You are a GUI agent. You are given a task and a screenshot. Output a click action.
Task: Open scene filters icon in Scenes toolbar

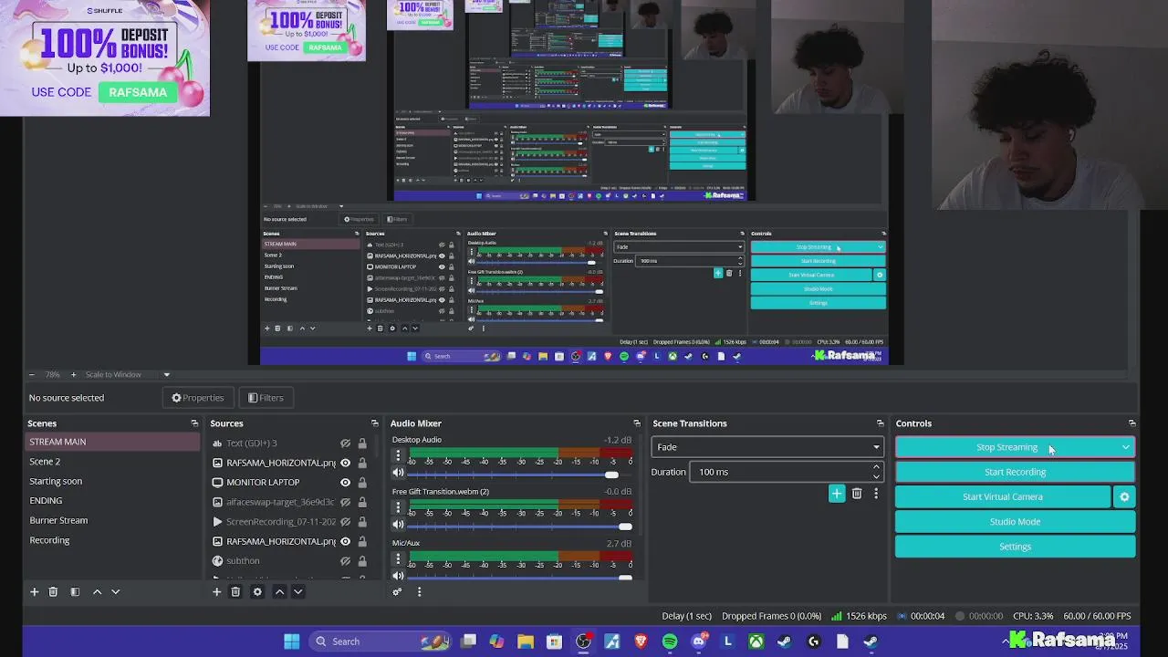pos(75,591)
